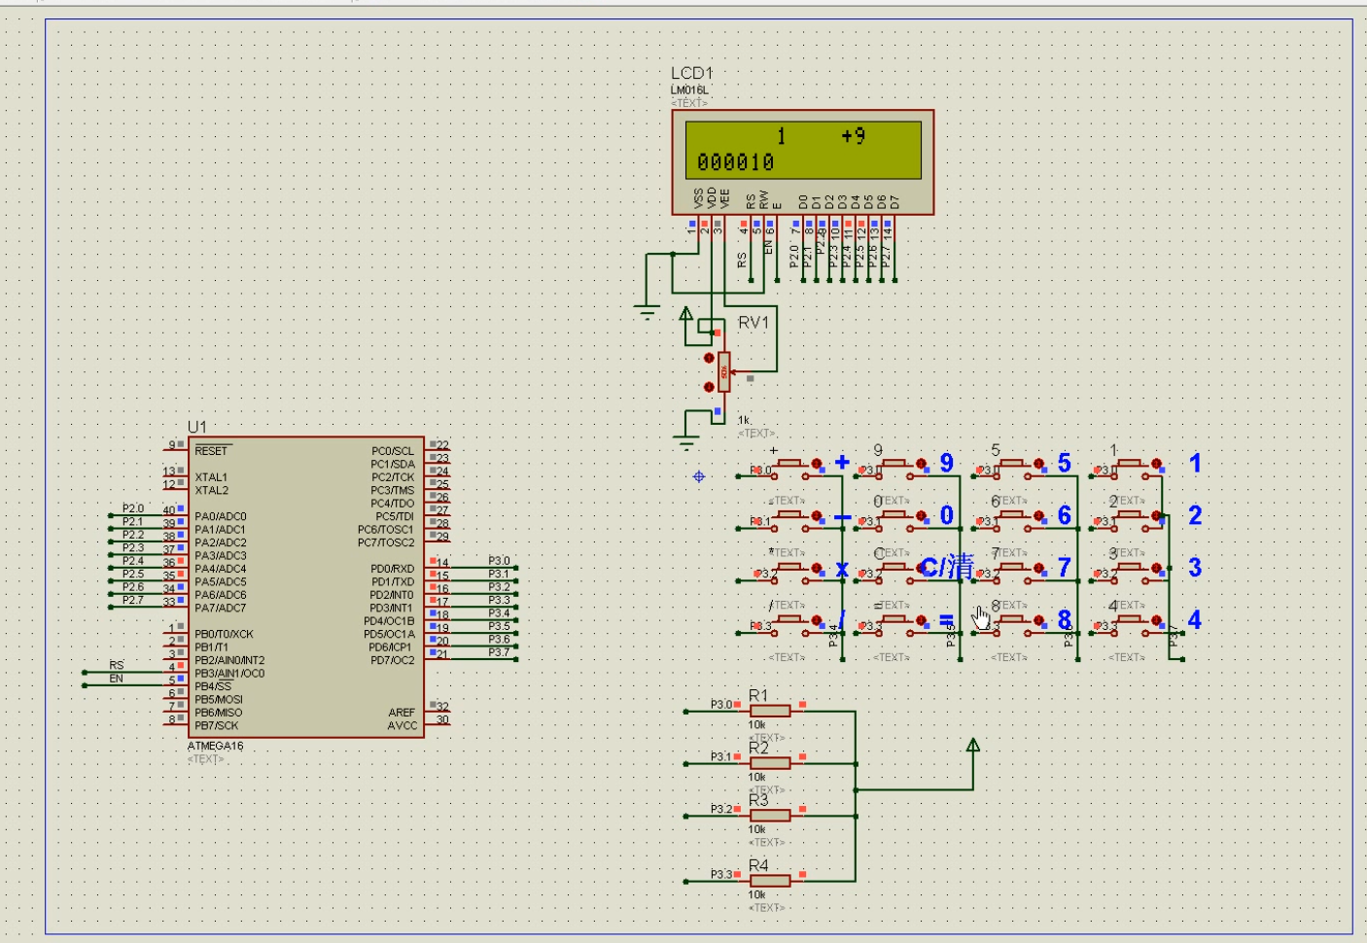The image size is (1367, 943).
Task: Toggle the latch dot on the divide key
Action: point(817,621)
